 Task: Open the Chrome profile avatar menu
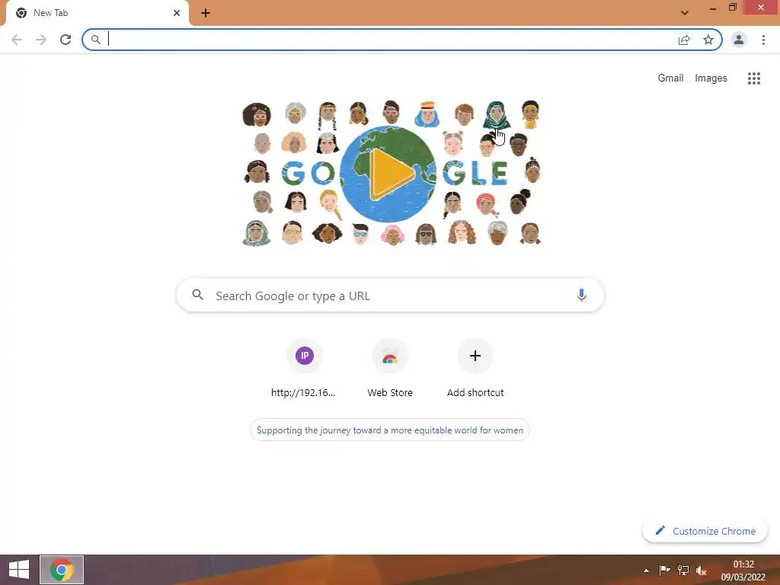point(739,40)
